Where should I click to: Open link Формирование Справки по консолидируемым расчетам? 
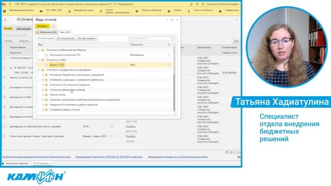click(x=177, y=157)
